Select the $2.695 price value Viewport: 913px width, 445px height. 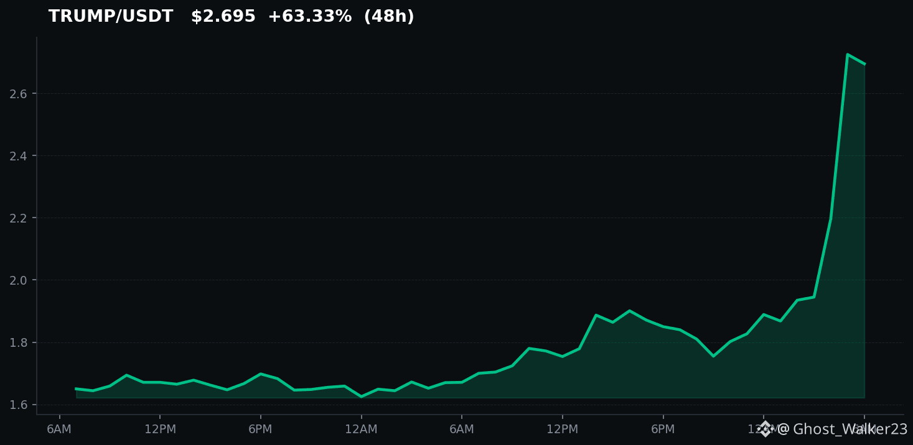click(223, 17)
